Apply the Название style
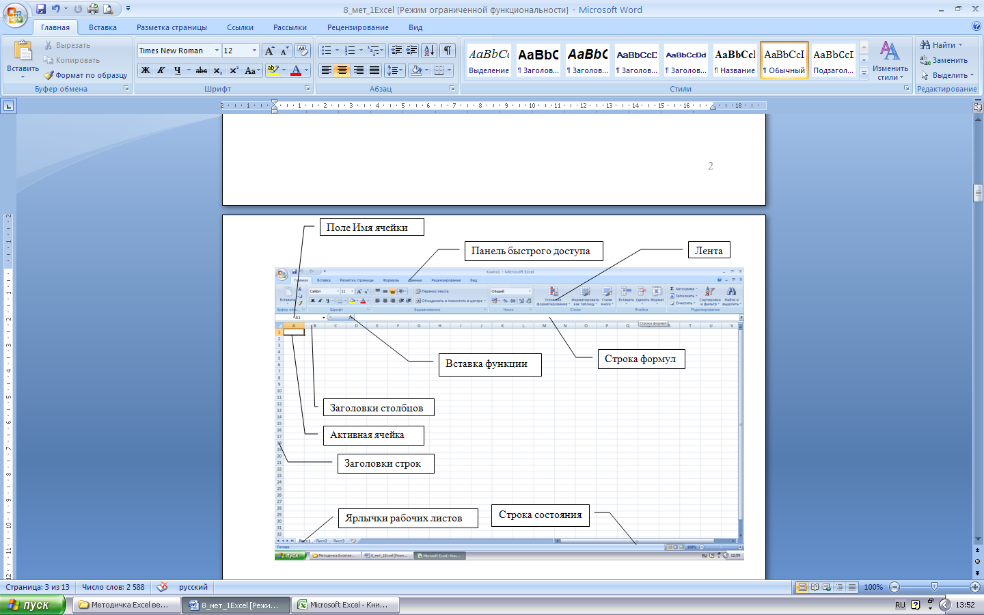The width and height of the screenshot is (984, 615). point(735,60)
